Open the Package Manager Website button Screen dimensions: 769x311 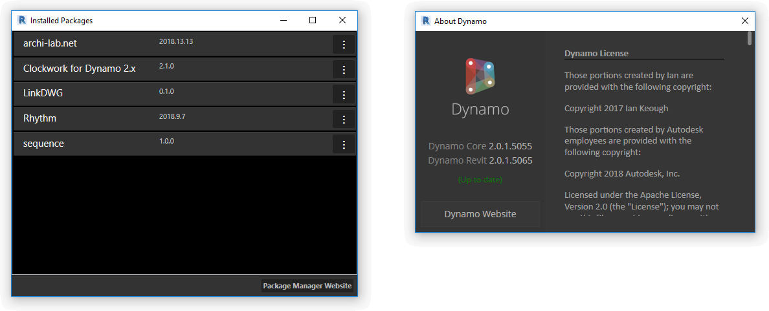coord(307,286)
